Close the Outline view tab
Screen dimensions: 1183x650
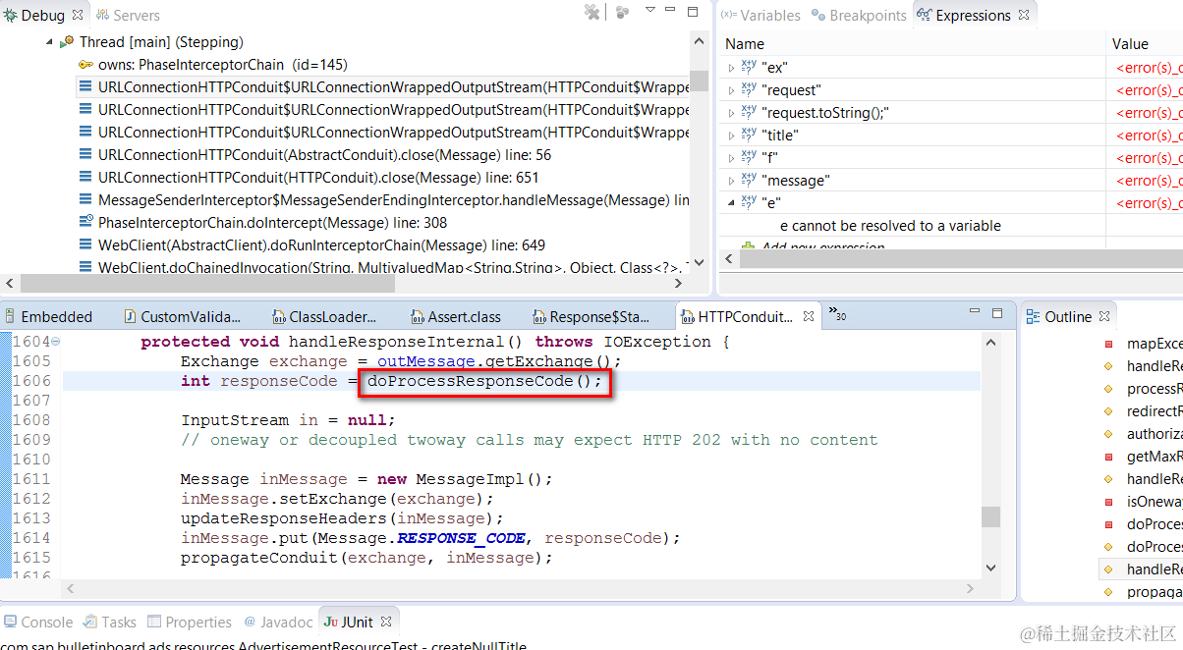tap(1104, 316)
